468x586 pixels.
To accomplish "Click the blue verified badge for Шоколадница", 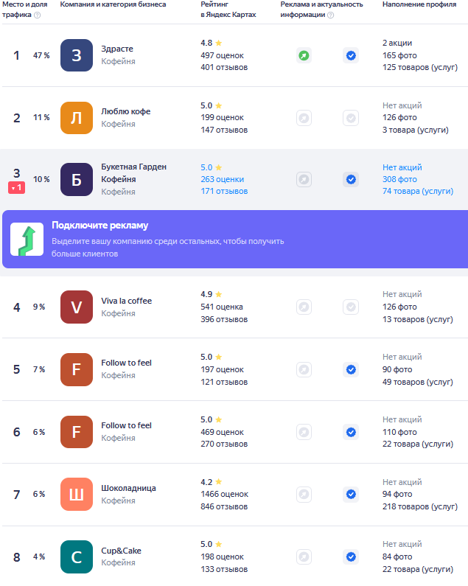I will [x=352, y=494].
